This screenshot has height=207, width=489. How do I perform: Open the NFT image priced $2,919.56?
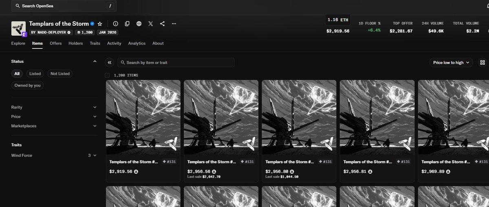[143, 117]
